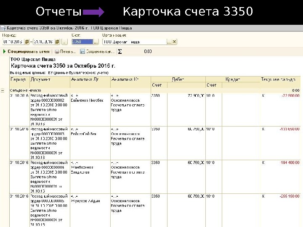Viewport: 303px width, 227px height.
Task: Open document Расходный кассовый ордер 00000000002
Action: pyautogui.click(x=49, y=110)
